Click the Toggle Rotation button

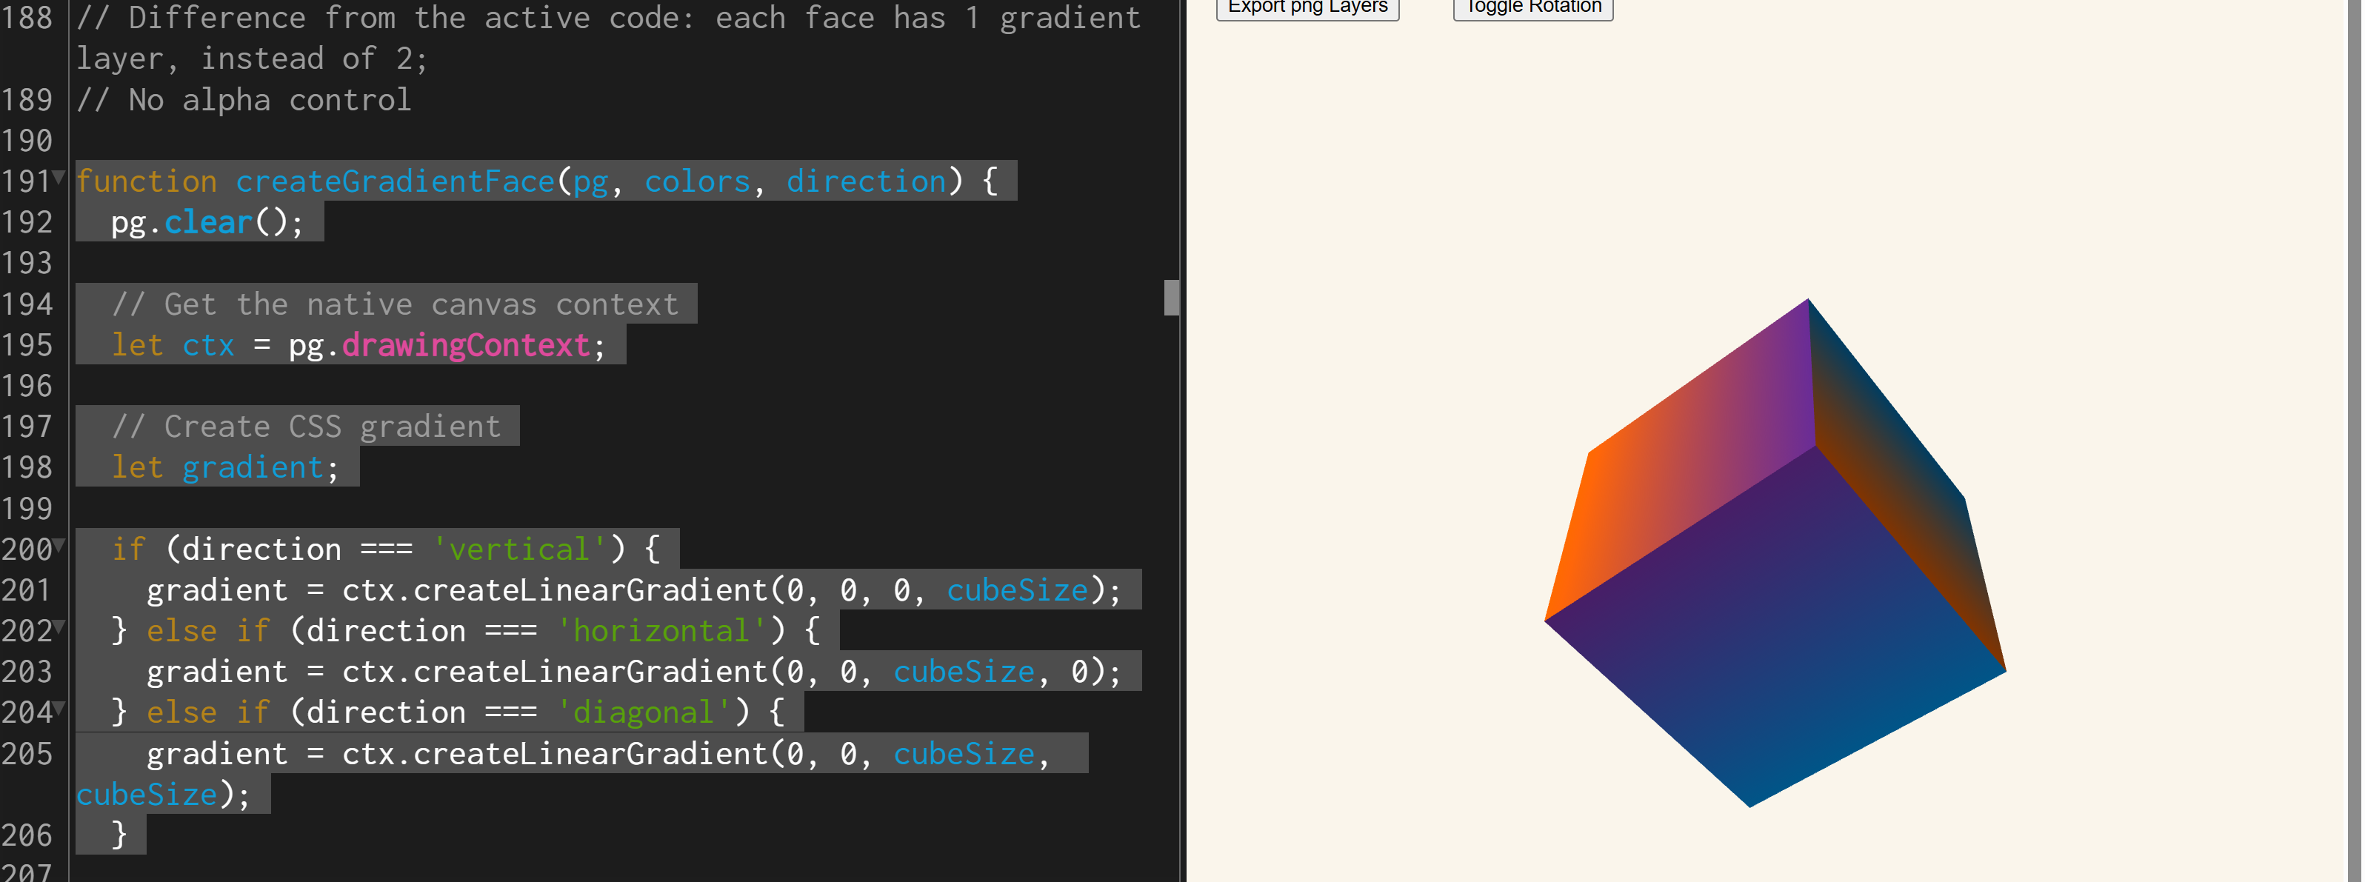tap(1532, 5)
